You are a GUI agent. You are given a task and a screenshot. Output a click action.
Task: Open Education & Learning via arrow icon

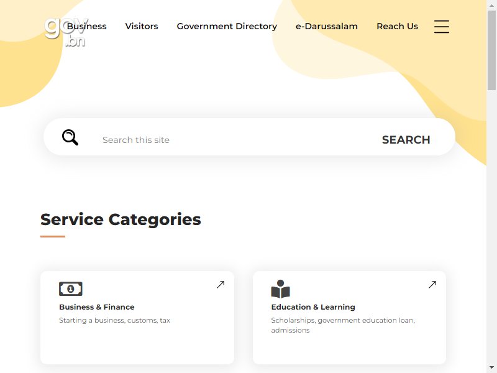point(432,285)
